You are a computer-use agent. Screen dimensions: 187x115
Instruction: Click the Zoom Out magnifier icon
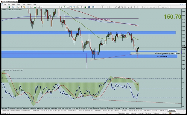coord(74,7)
